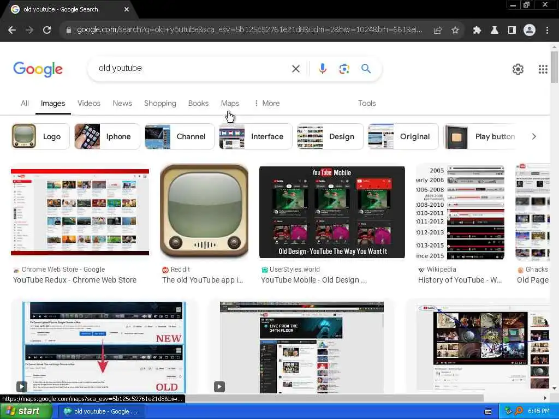Open the Windows Start button
Screen dimensions: 559x419
pos(26,411)
